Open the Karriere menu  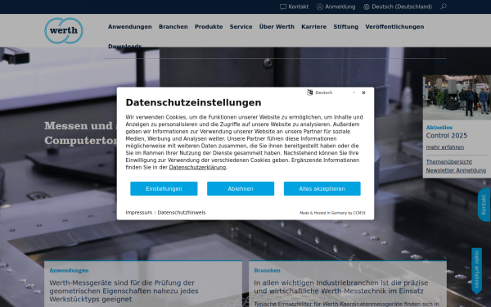pos(313,27)
